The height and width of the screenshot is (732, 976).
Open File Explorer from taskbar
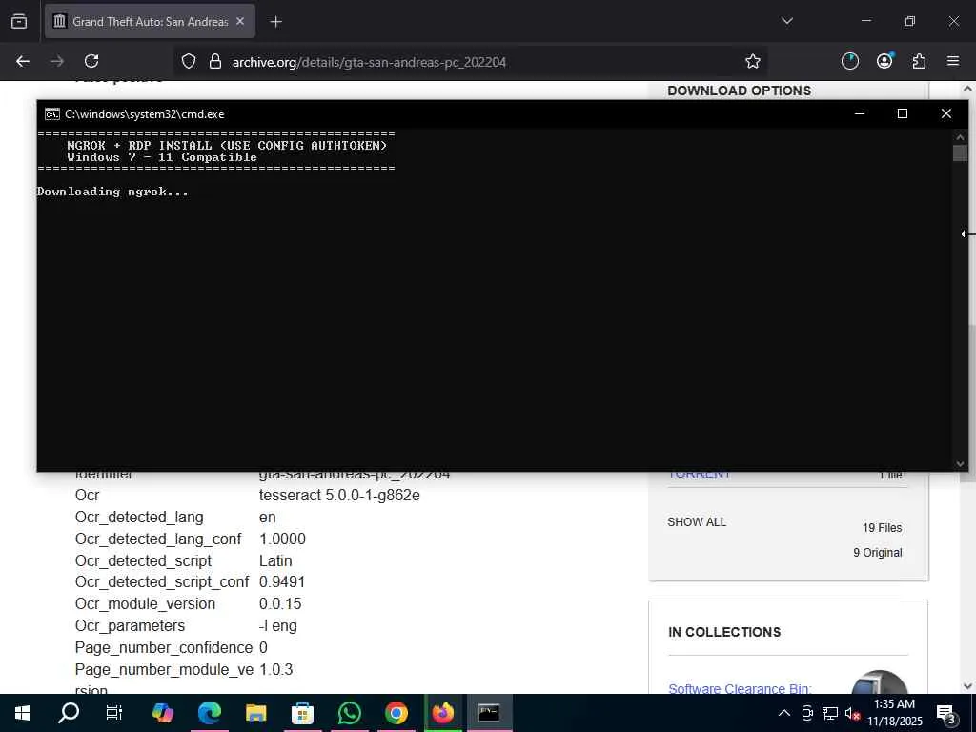click(x=255, y=713)
